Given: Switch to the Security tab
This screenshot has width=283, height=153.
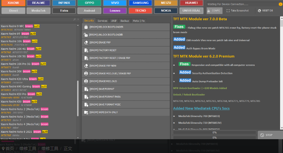Looking at the screenshot, I should pyautogui.click(x=89, y=21).
